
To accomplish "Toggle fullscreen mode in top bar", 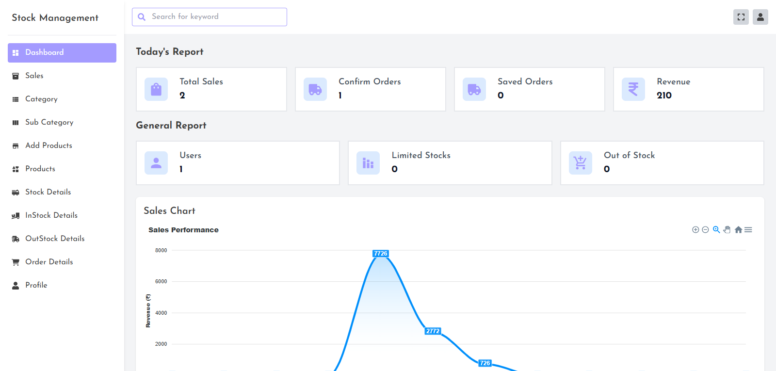I will pos(741,17).
